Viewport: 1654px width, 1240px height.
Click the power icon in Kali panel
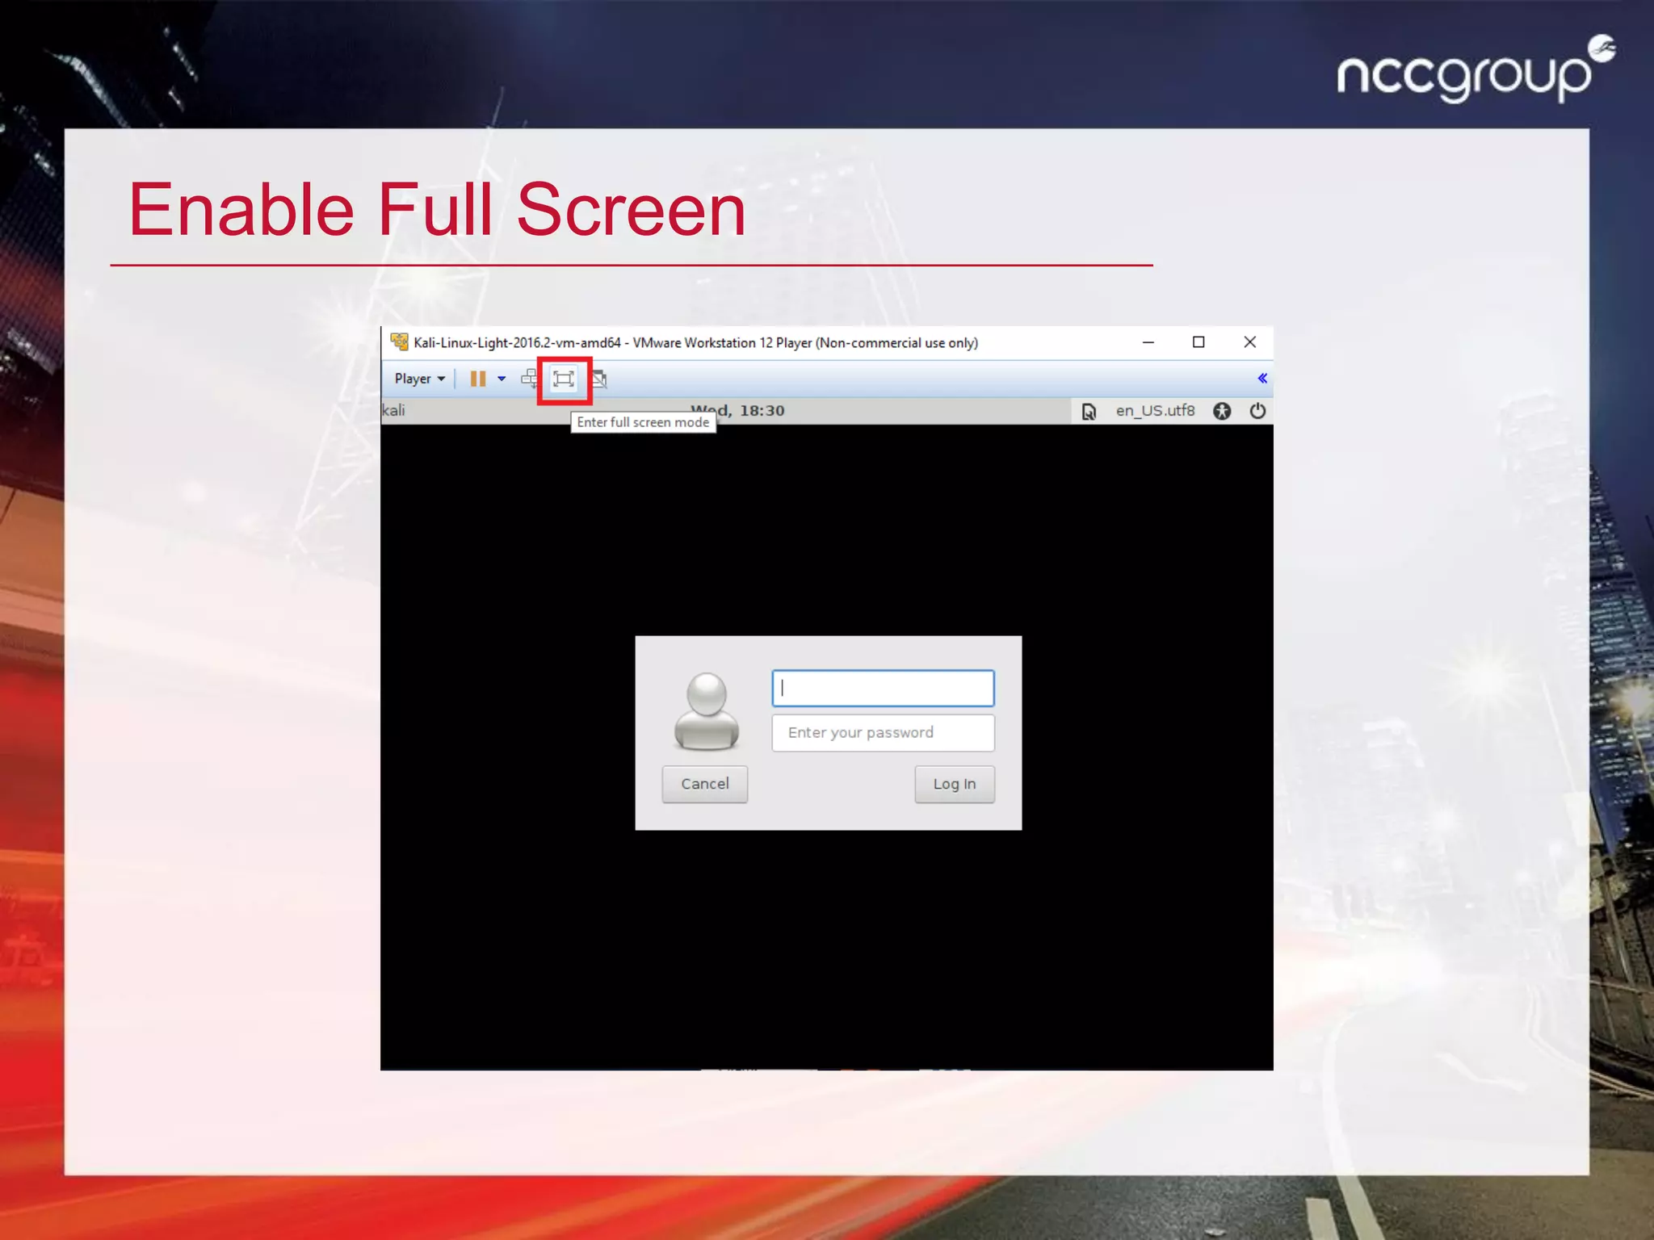coord(1257,411)
